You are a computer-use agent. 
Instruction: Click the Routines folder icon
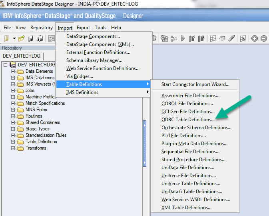pos(20,116)
